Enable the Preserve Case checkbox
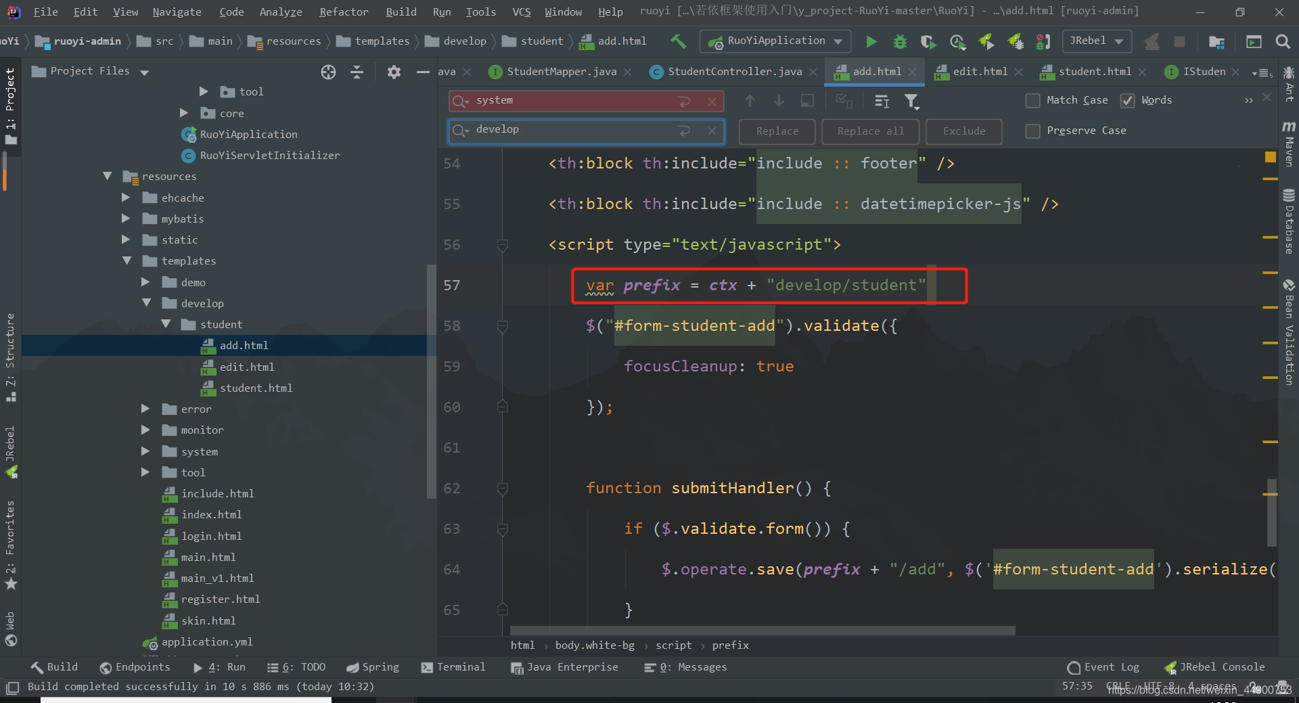 [1032, 131]
